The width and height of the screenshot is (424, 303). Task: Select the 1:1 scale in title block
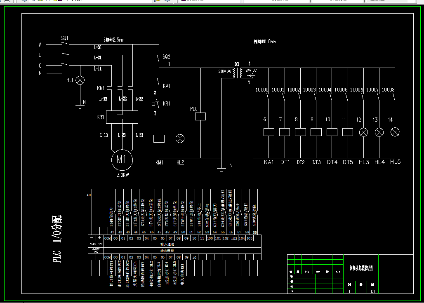tap(372, 291)
